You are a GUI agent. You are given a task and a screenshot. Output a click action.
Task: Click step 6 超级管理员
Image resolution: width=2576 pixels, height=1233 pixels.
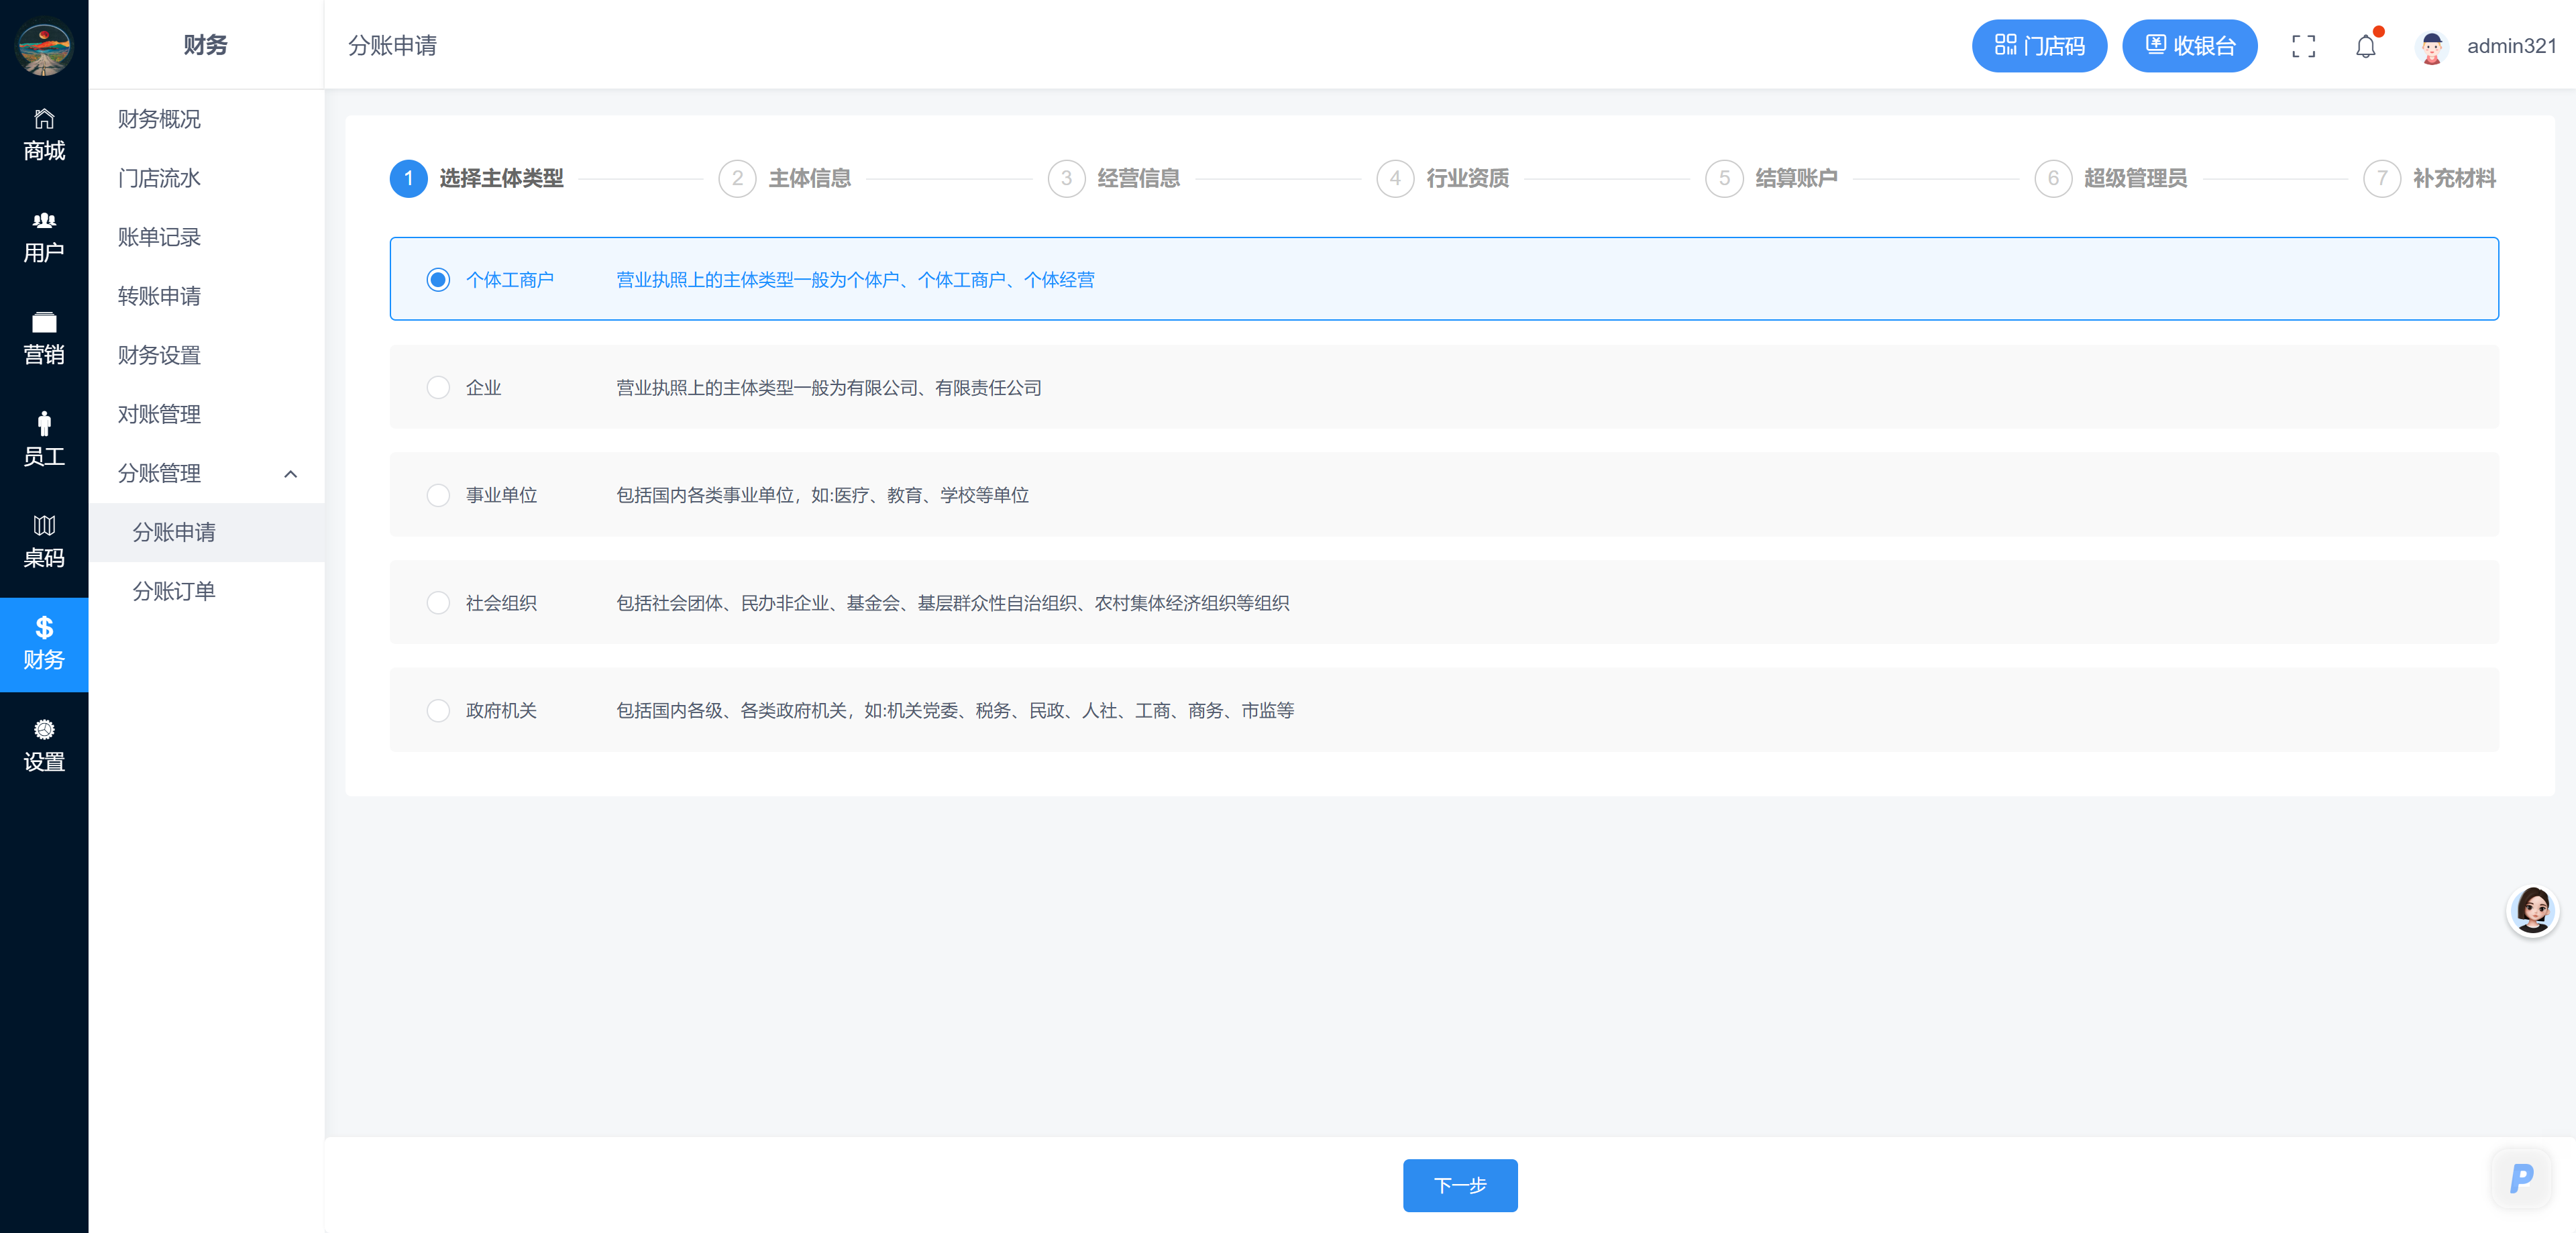(x=2111, y=178)
